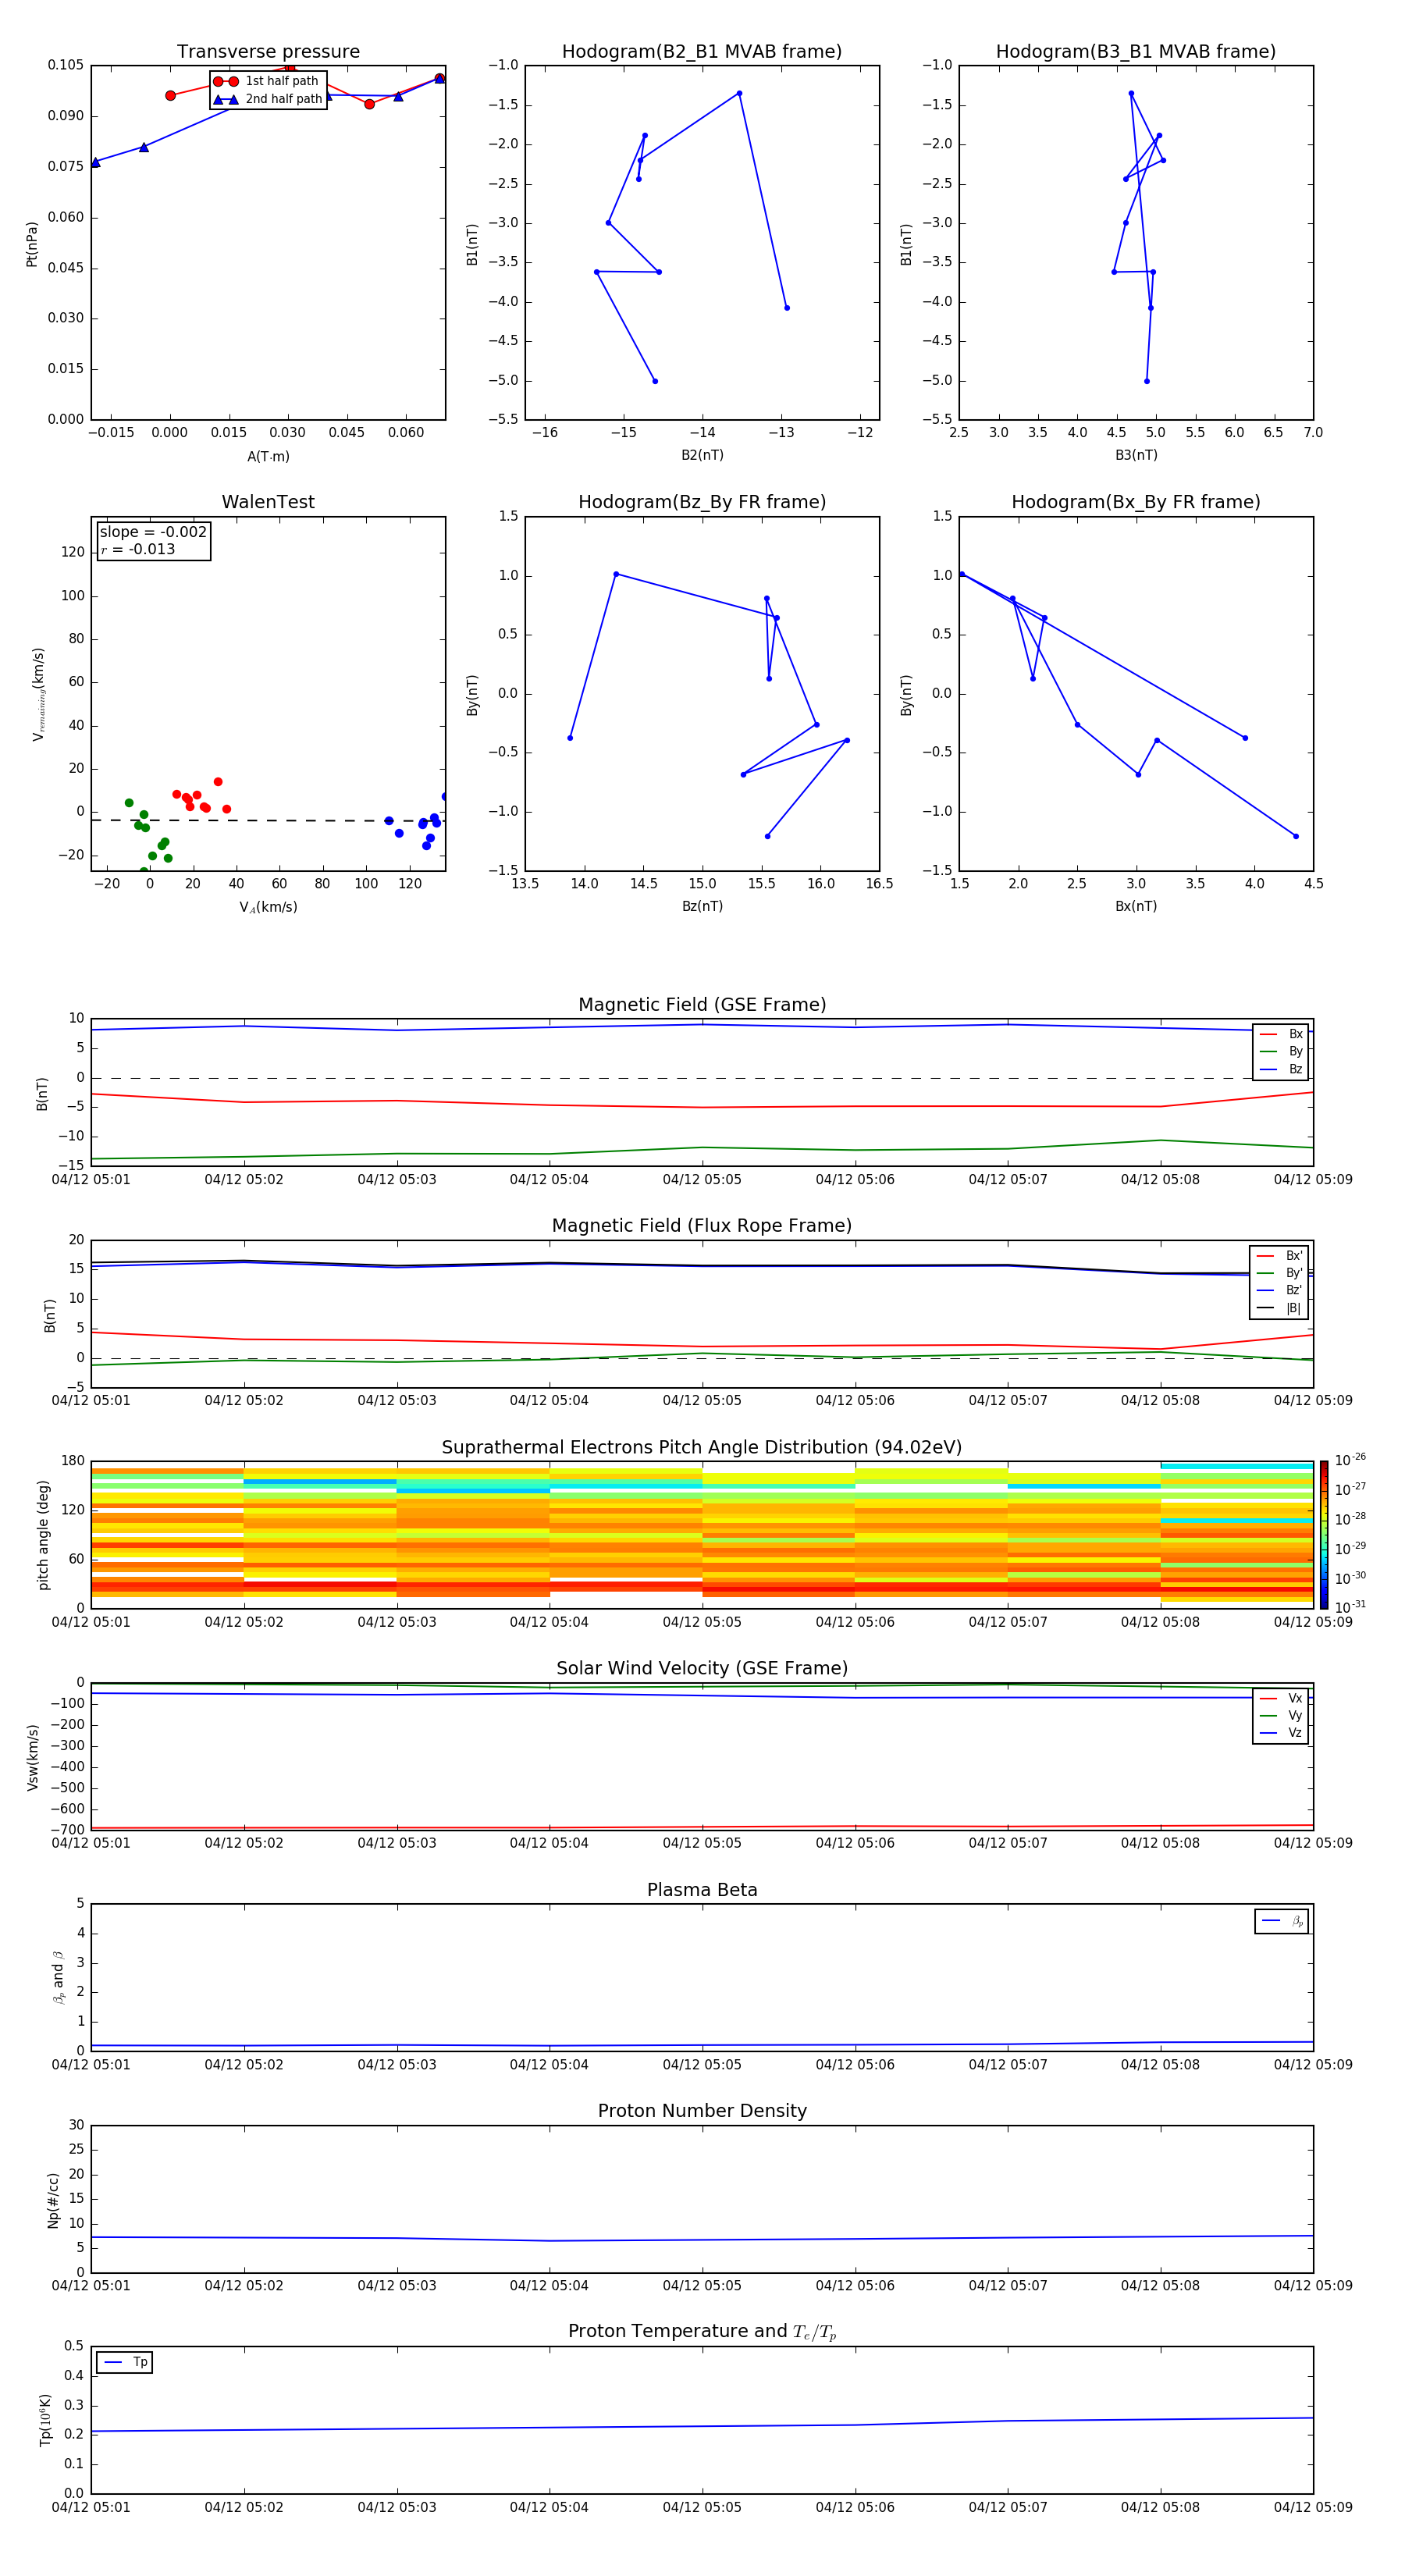The height and width of the screenshot is (2576, 1405).
Task: Click the 'Bz(nT)' x-axis label
Action: 702,907
